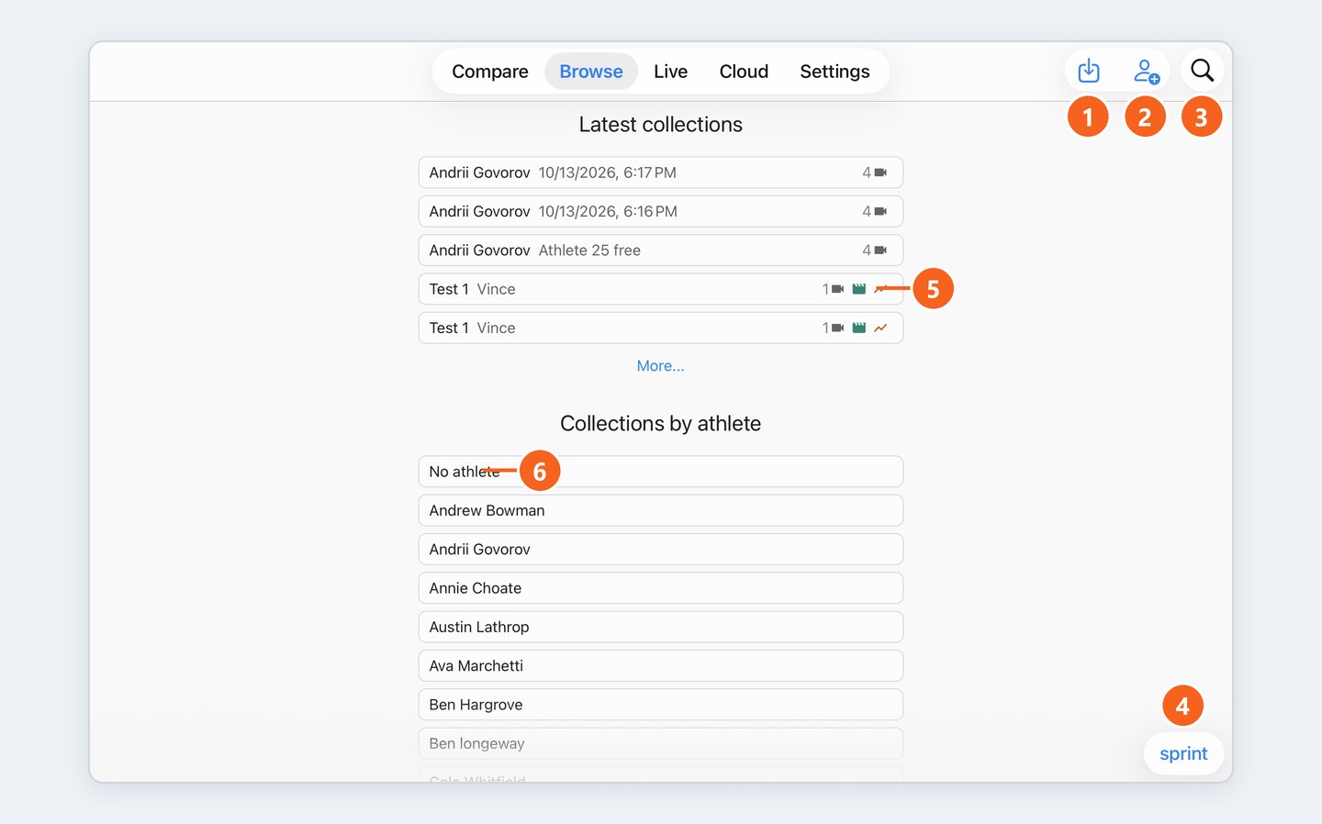Open Austin Lathrop's collections
The image size is (1322, 824).
tap(661, 627)
